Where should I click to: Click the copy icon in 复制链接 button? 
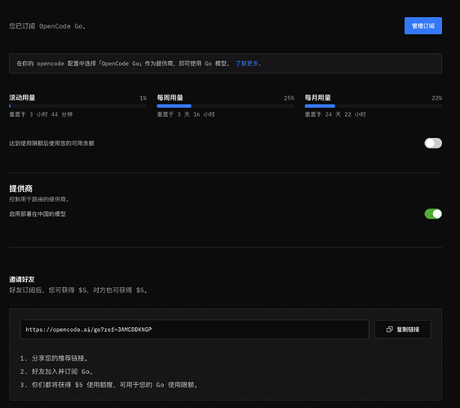(389, 330)
